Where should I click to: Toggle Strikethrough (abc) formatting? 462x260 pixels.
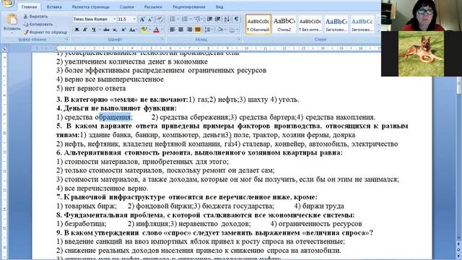pos(106,30)
